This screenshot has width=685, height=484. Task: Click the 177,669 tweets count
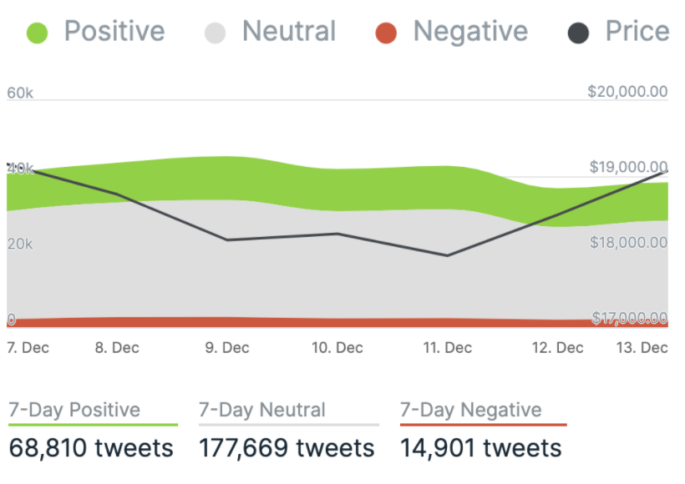pos(287,448)
